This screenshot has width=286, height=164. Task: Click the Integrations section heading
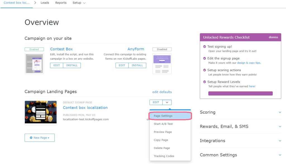point(213,141)
